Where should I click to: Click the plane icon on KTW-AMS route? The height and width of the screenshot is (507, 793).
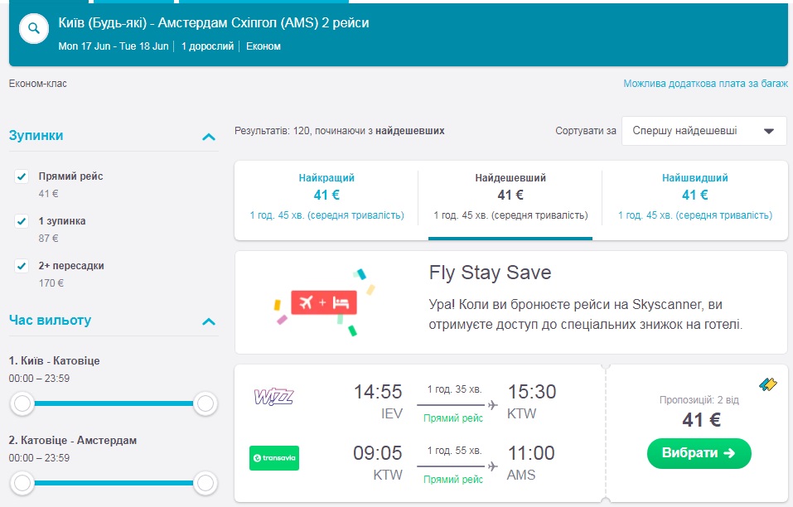(493, 466)
